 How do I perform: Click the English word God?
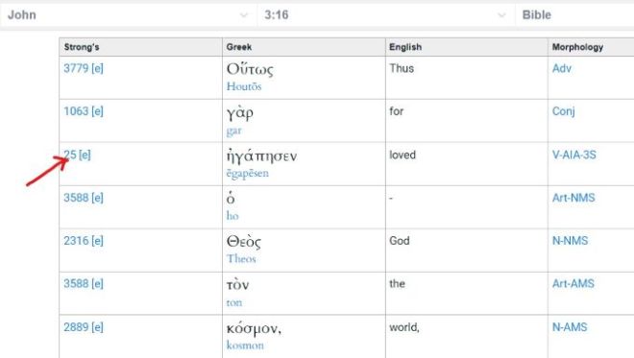[400, 241]
